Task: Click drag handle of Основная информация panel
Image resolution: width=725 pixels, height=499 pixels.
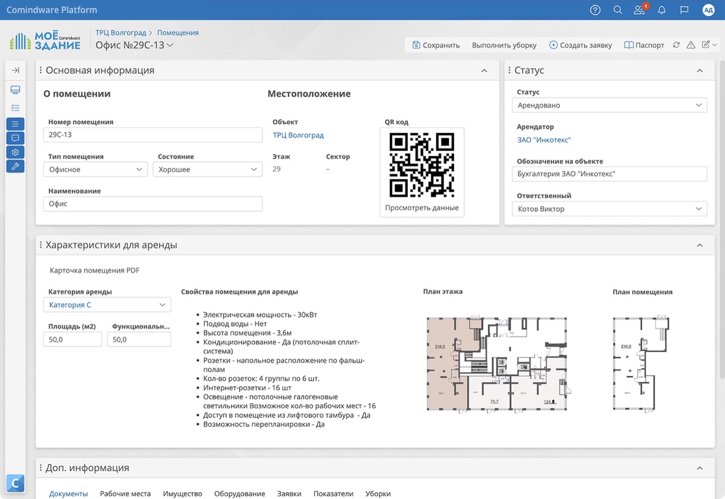Action: [41, 70]
